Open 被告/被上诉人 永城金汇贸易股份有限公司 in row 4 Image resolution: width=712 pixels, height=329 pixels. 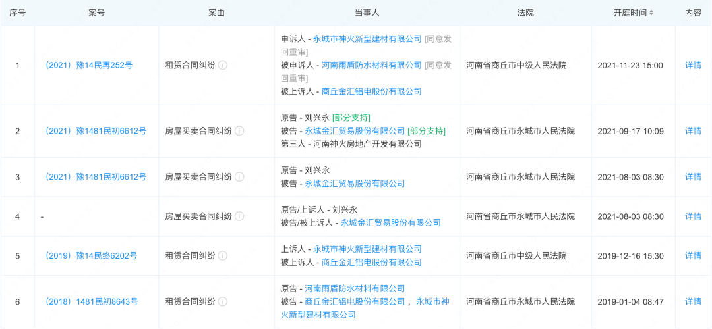point(390,224)
